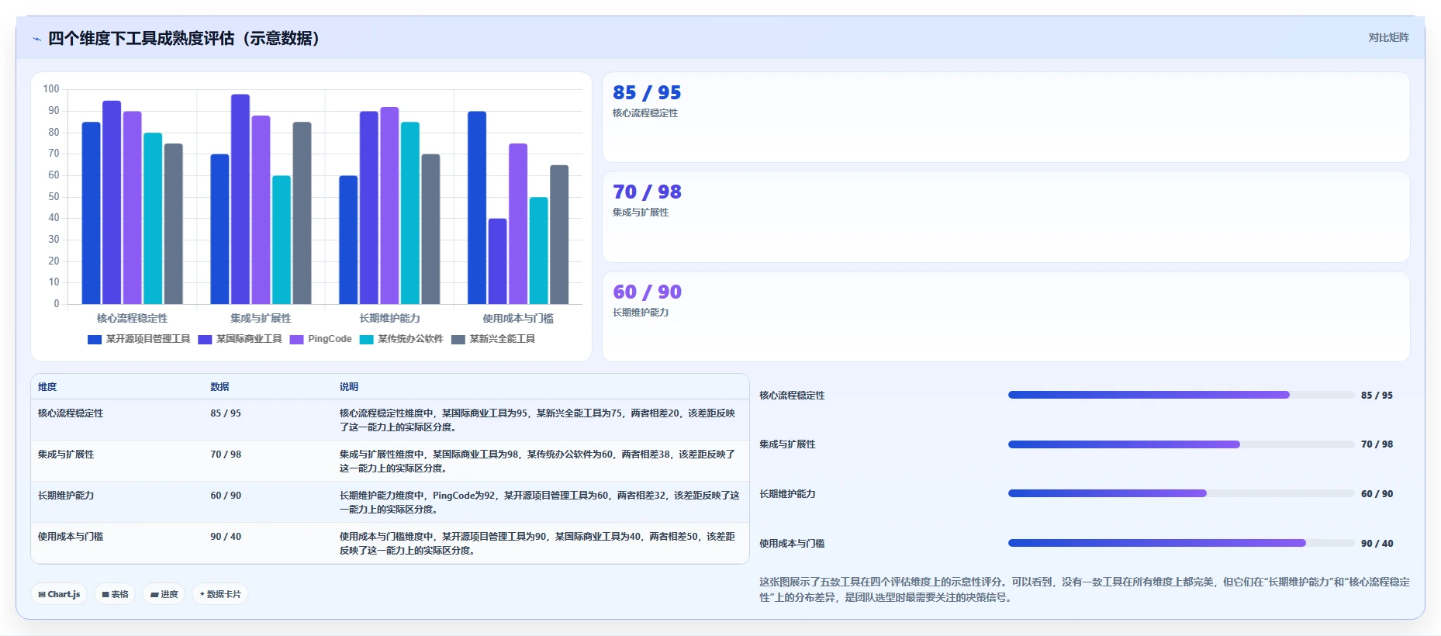This screenshot has height=636, width=1441.
Task: Click the 数据 table column header
Action: click(219, 387)
